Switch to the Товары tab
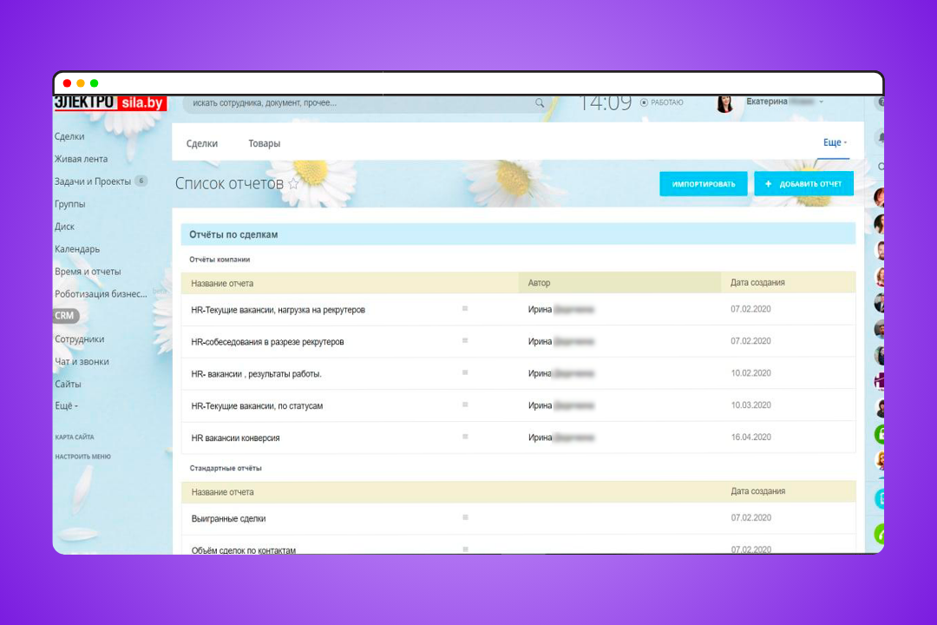937x625 pixels. (x=264, y=143)
